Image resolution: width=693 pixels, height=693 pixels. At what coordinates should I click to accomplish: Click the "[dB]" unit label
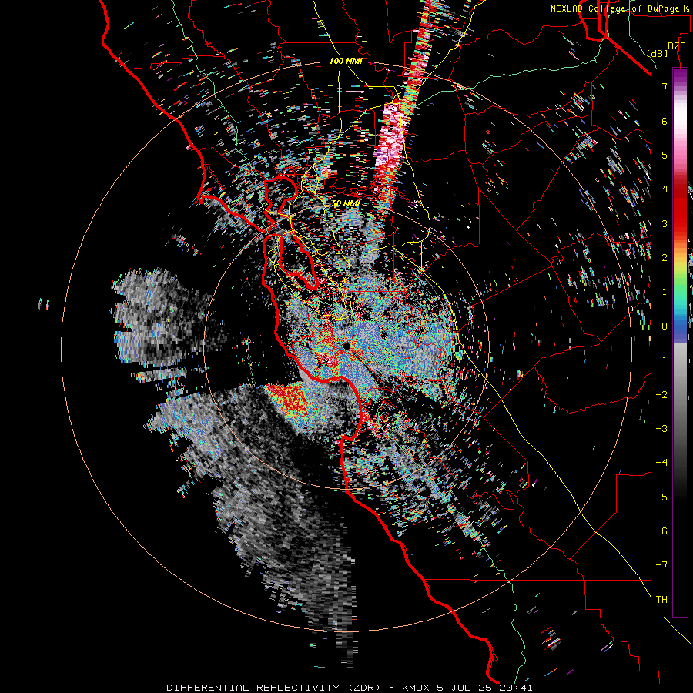(658, 53)
